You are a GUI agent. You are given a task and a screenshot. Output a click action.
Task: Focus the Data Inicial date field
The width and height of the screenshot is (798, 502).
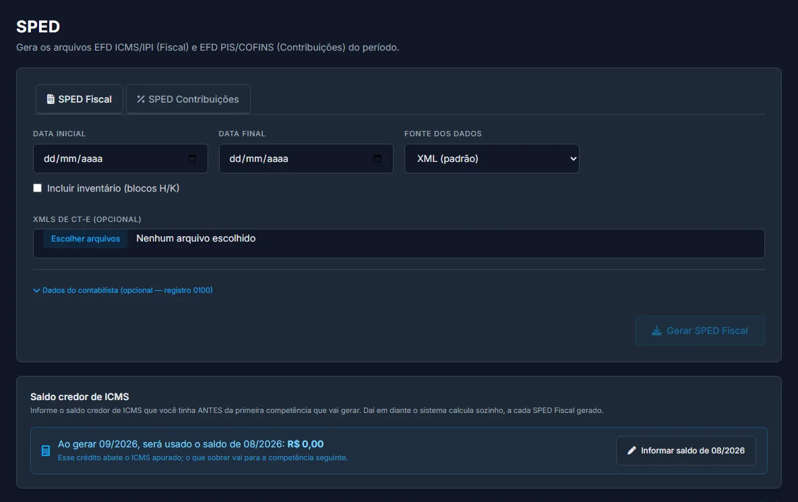point(121,159)
